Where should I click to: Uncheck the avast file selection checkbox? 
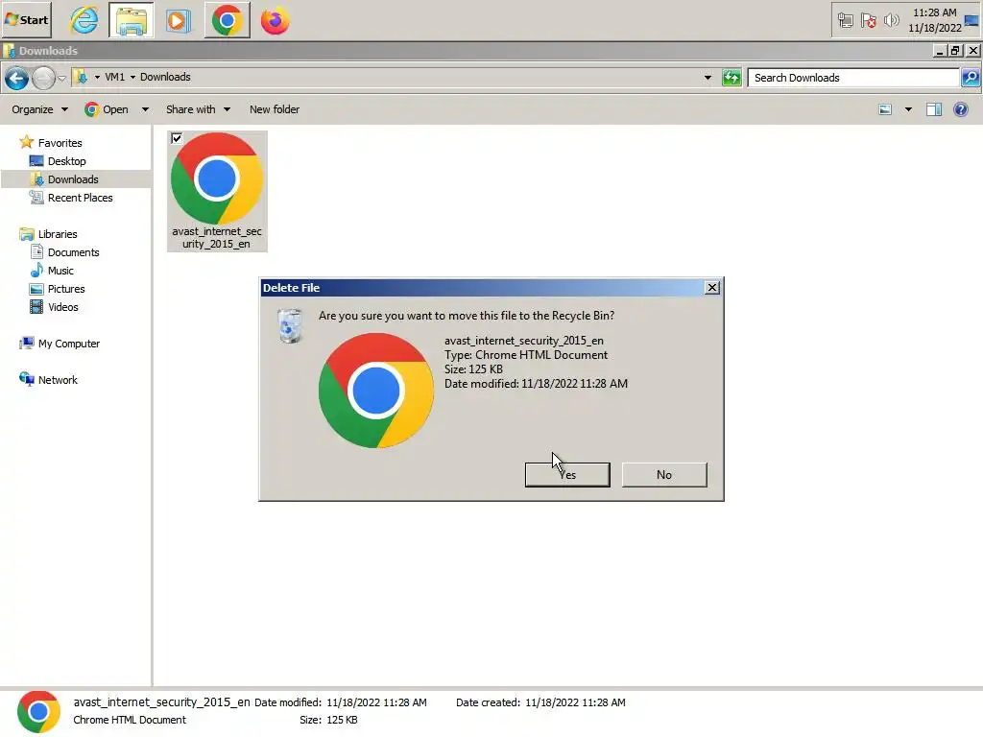(177, 138)
